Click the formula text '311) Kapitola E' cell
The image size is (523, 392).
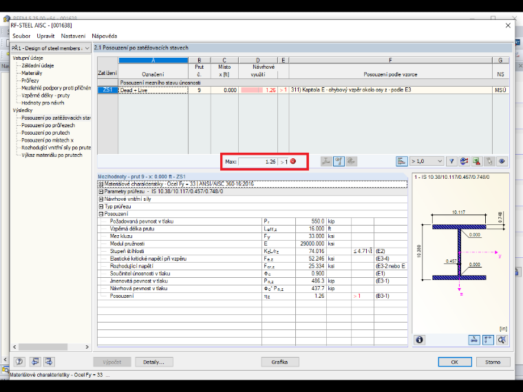pos(390,90)
